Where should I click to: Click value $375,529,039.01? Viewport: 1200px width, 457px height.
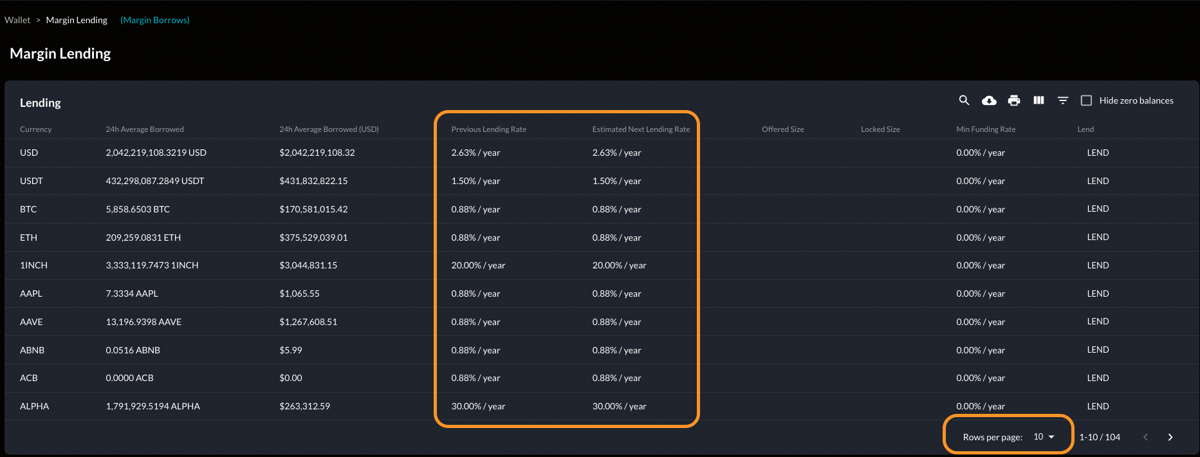[x=313, y=238]
